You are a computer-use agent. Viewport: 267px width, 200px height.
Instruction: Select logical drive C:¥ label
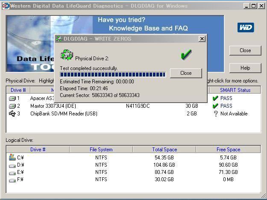click(x=21, y=158)
